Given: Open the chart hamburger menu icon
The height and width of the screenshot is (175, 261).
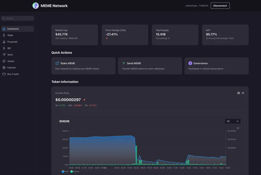Looking at the screenshot, I should point(238,128).
